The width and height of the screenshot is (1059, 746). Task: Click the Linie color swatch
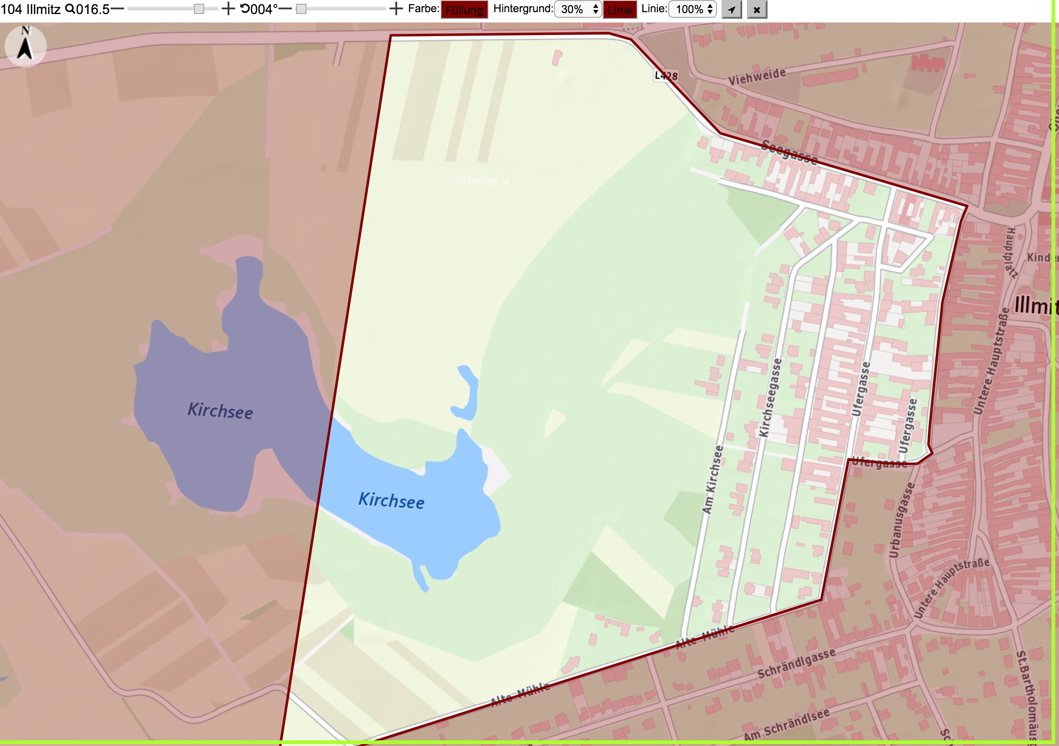pyautogui.click(x=620, y=10)
